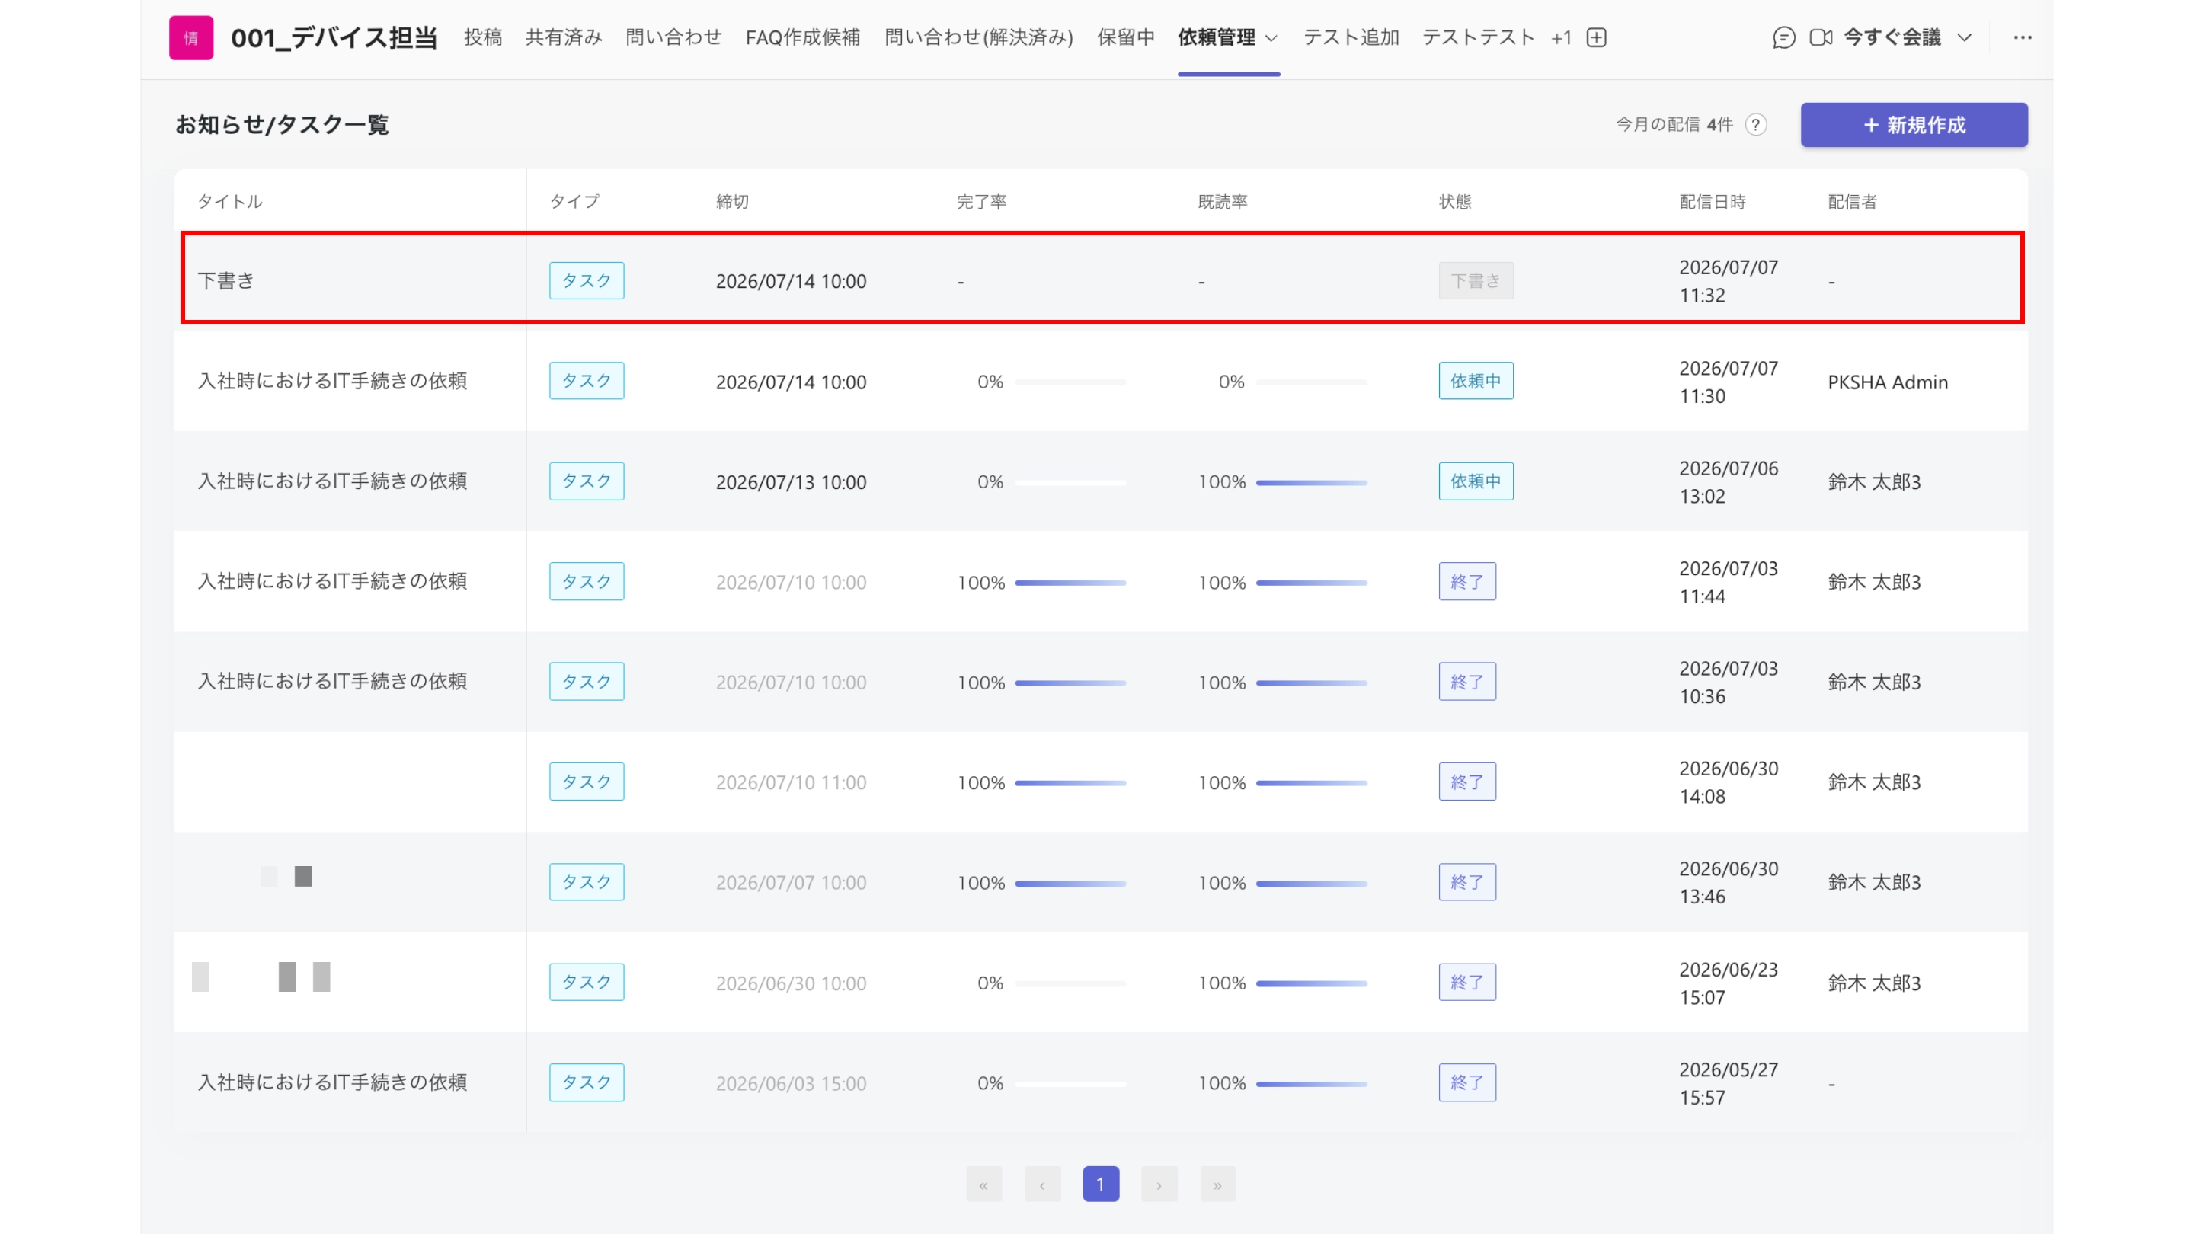Click the help question mark icon

pyautogui.click(x=1756, y=125)
